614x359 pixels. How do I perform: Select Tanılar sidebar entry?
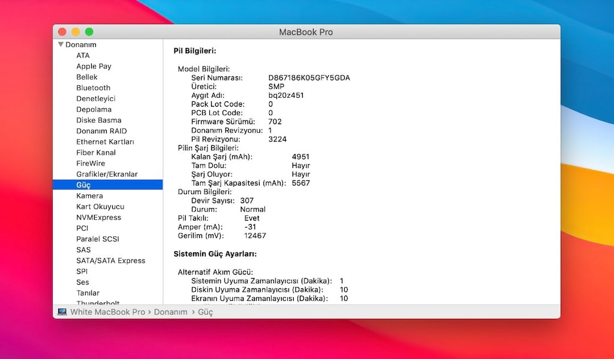tap(88, 293)
